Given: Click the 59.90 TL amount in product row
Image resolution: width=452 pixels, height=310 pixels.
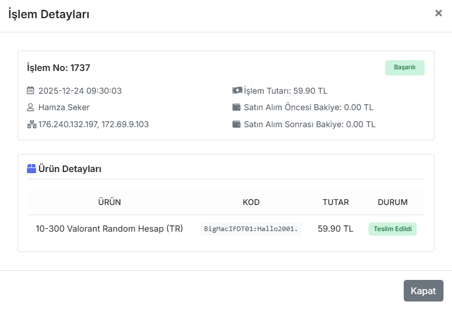Looking at the screenshot, I should pyautogui.click(x=336, y=229).
